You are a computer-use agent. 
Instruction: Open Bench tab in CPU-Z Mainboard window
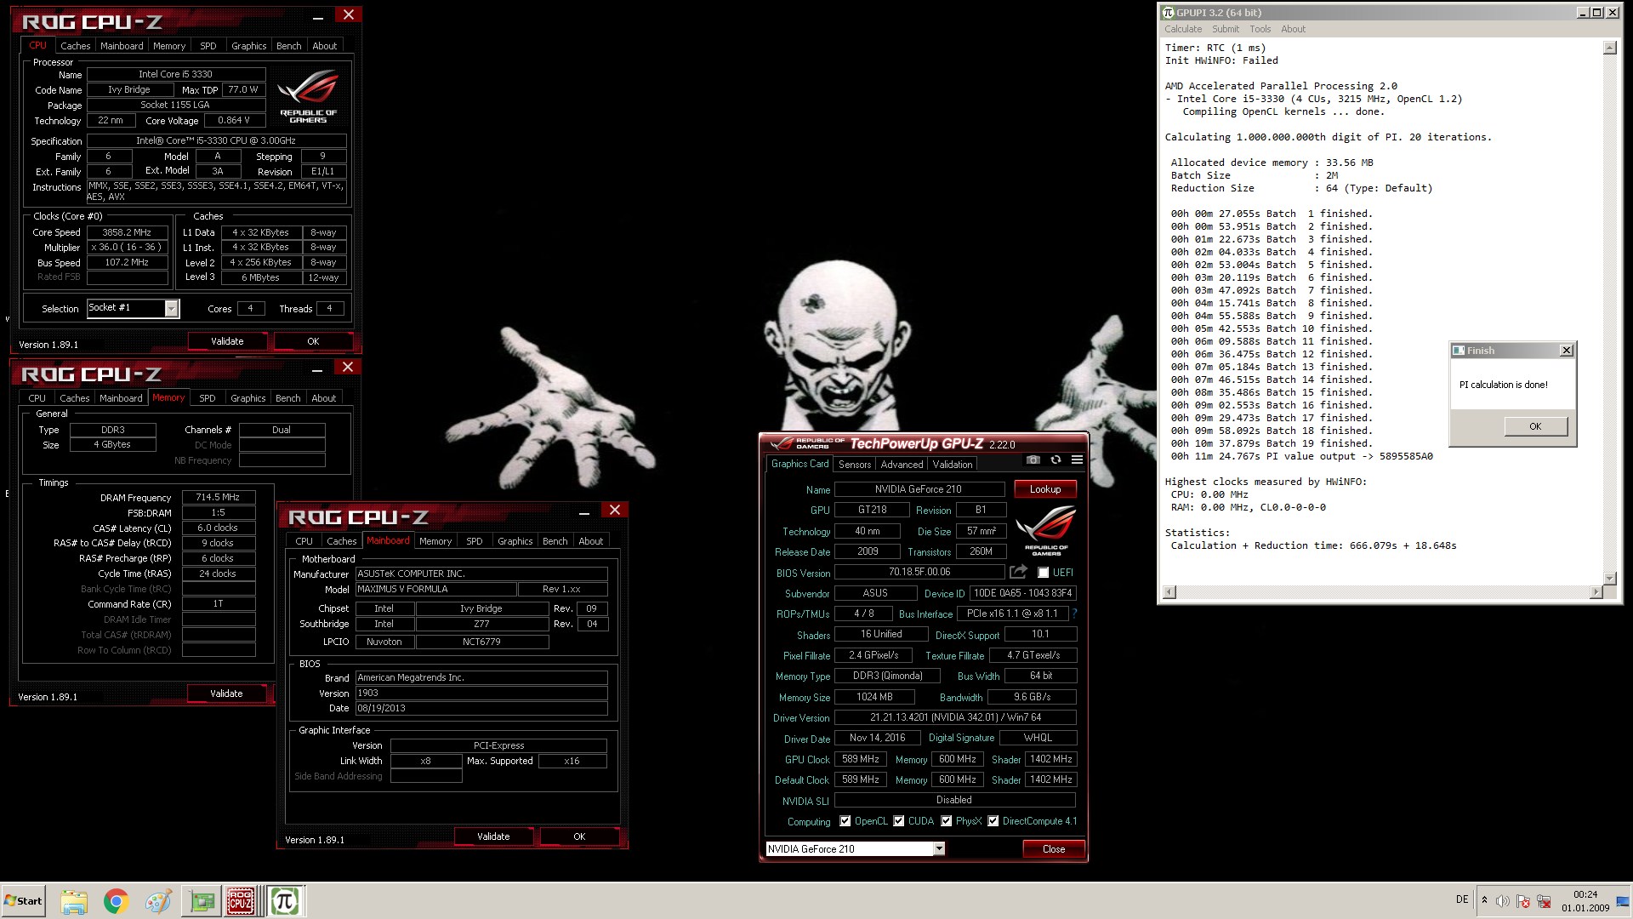[x=555, y=541]
